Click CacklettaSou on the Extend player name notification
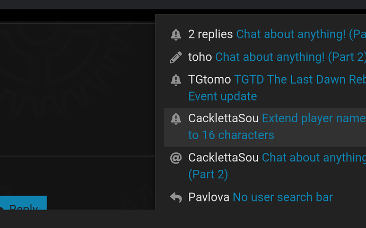This screenshot has height=228, width=366. pos(223,118)
